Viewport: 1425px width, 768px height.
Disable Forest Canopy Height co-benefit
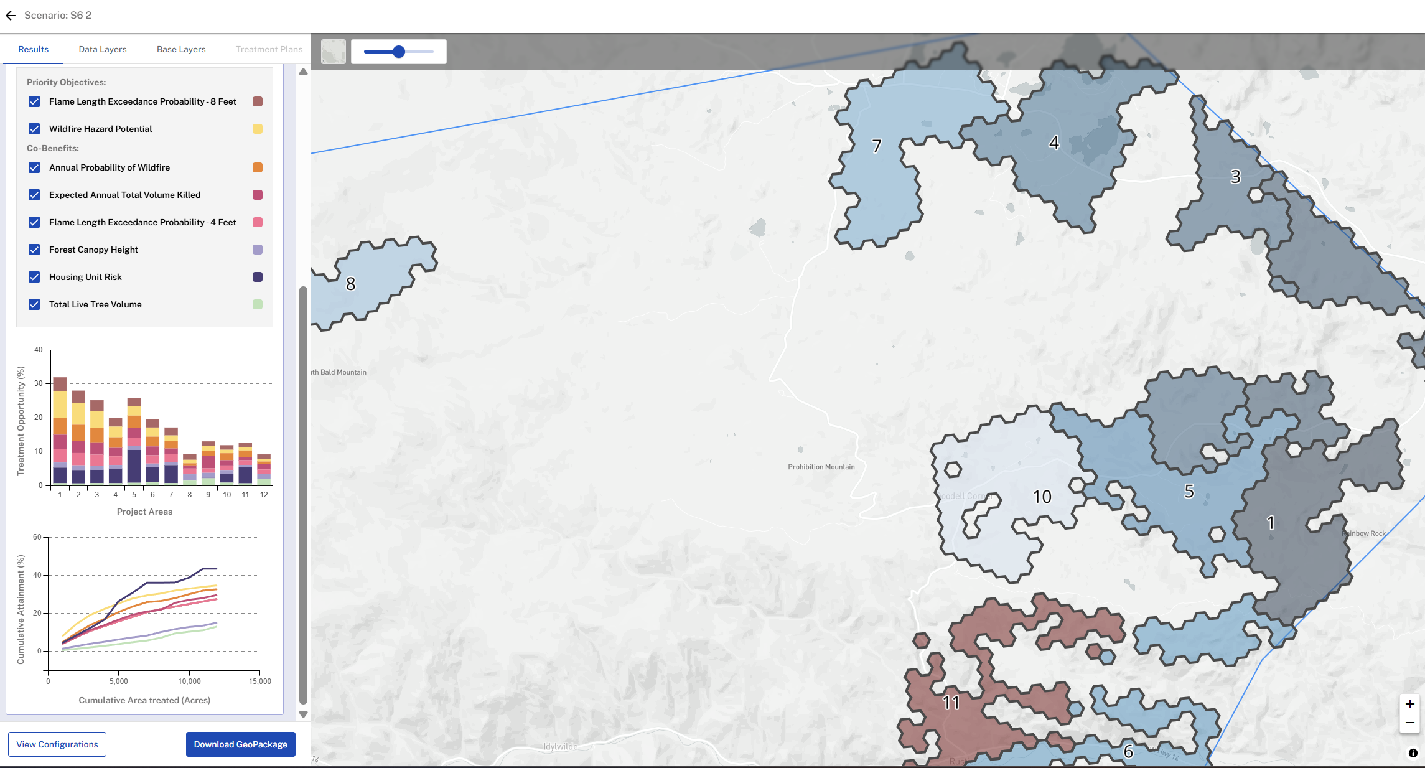click(34, 250)
